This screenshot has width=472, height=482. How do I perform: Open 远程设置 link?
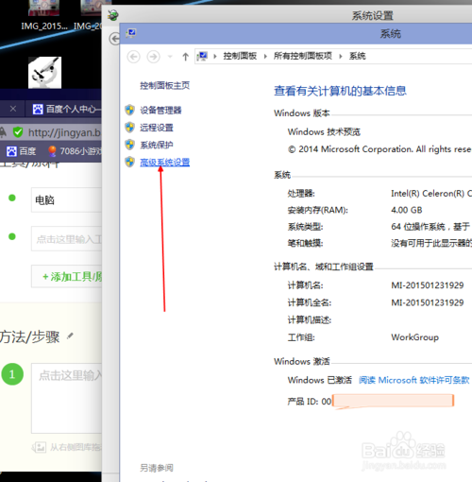[157, 128]
